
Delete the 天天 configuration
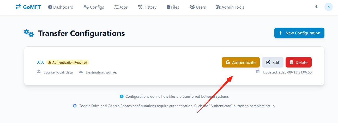point(298,62)
